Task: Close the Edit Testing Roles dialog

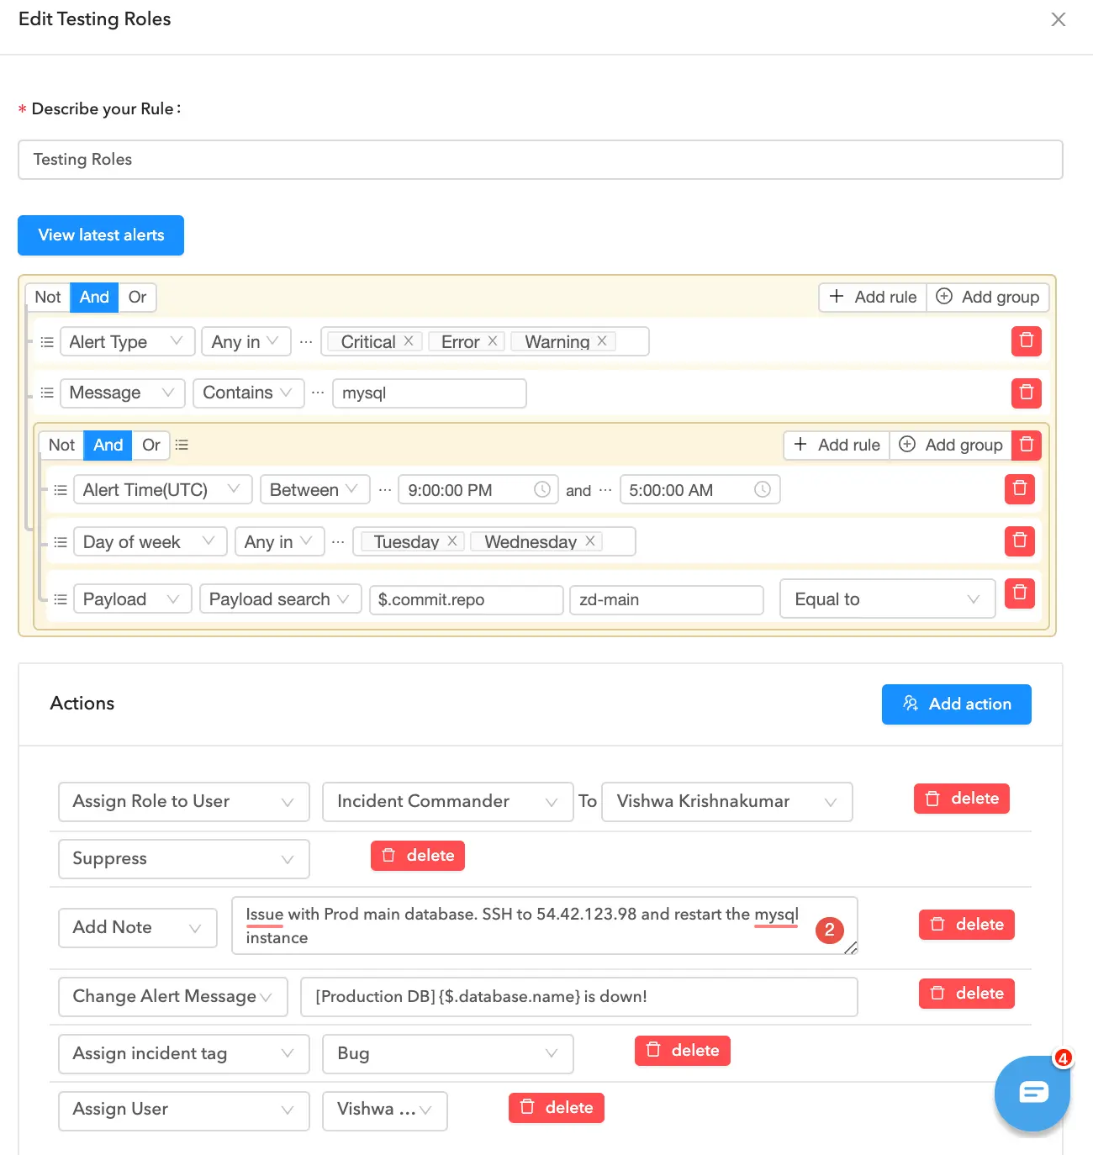Action: [x=1059, y=19]
